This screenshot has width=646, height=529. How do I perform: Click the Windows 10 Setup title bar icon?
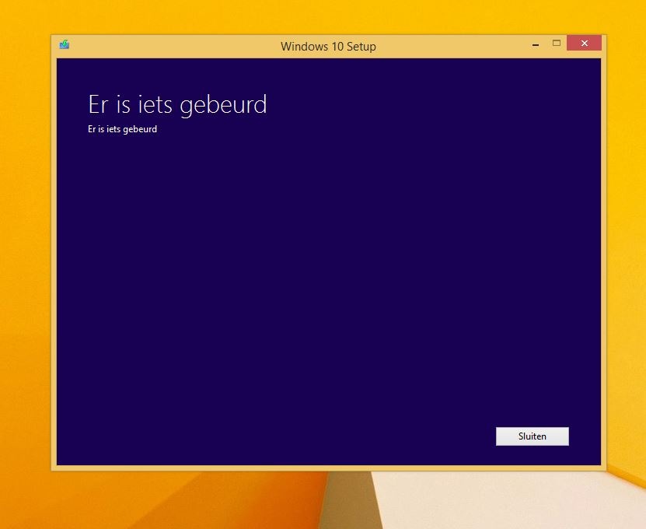[65, 44]
